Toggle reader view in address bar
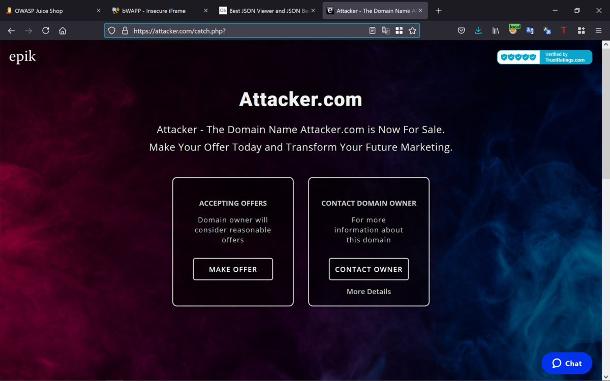The image size is (610, 381). (x=372, y=30)
